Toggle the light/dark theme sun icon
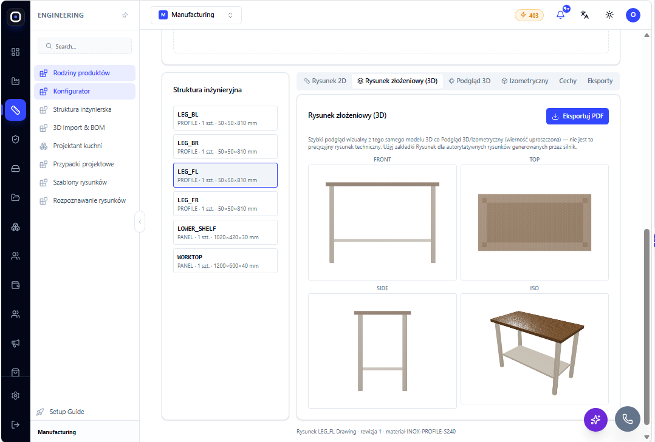655x442 pixels. (x=609, y=15)
